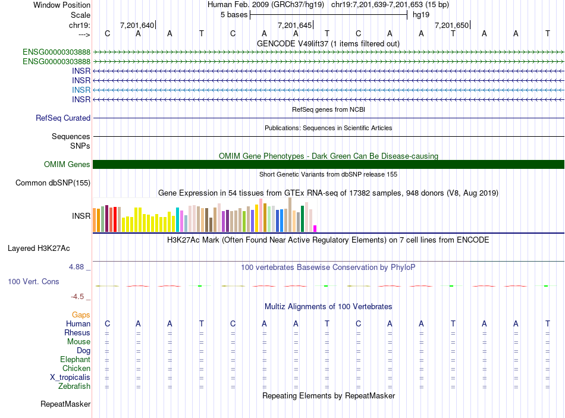The width and height of the screenshot is (565, 418).
Task: Click the Chicken species label
Action: [x=76, y=369]
